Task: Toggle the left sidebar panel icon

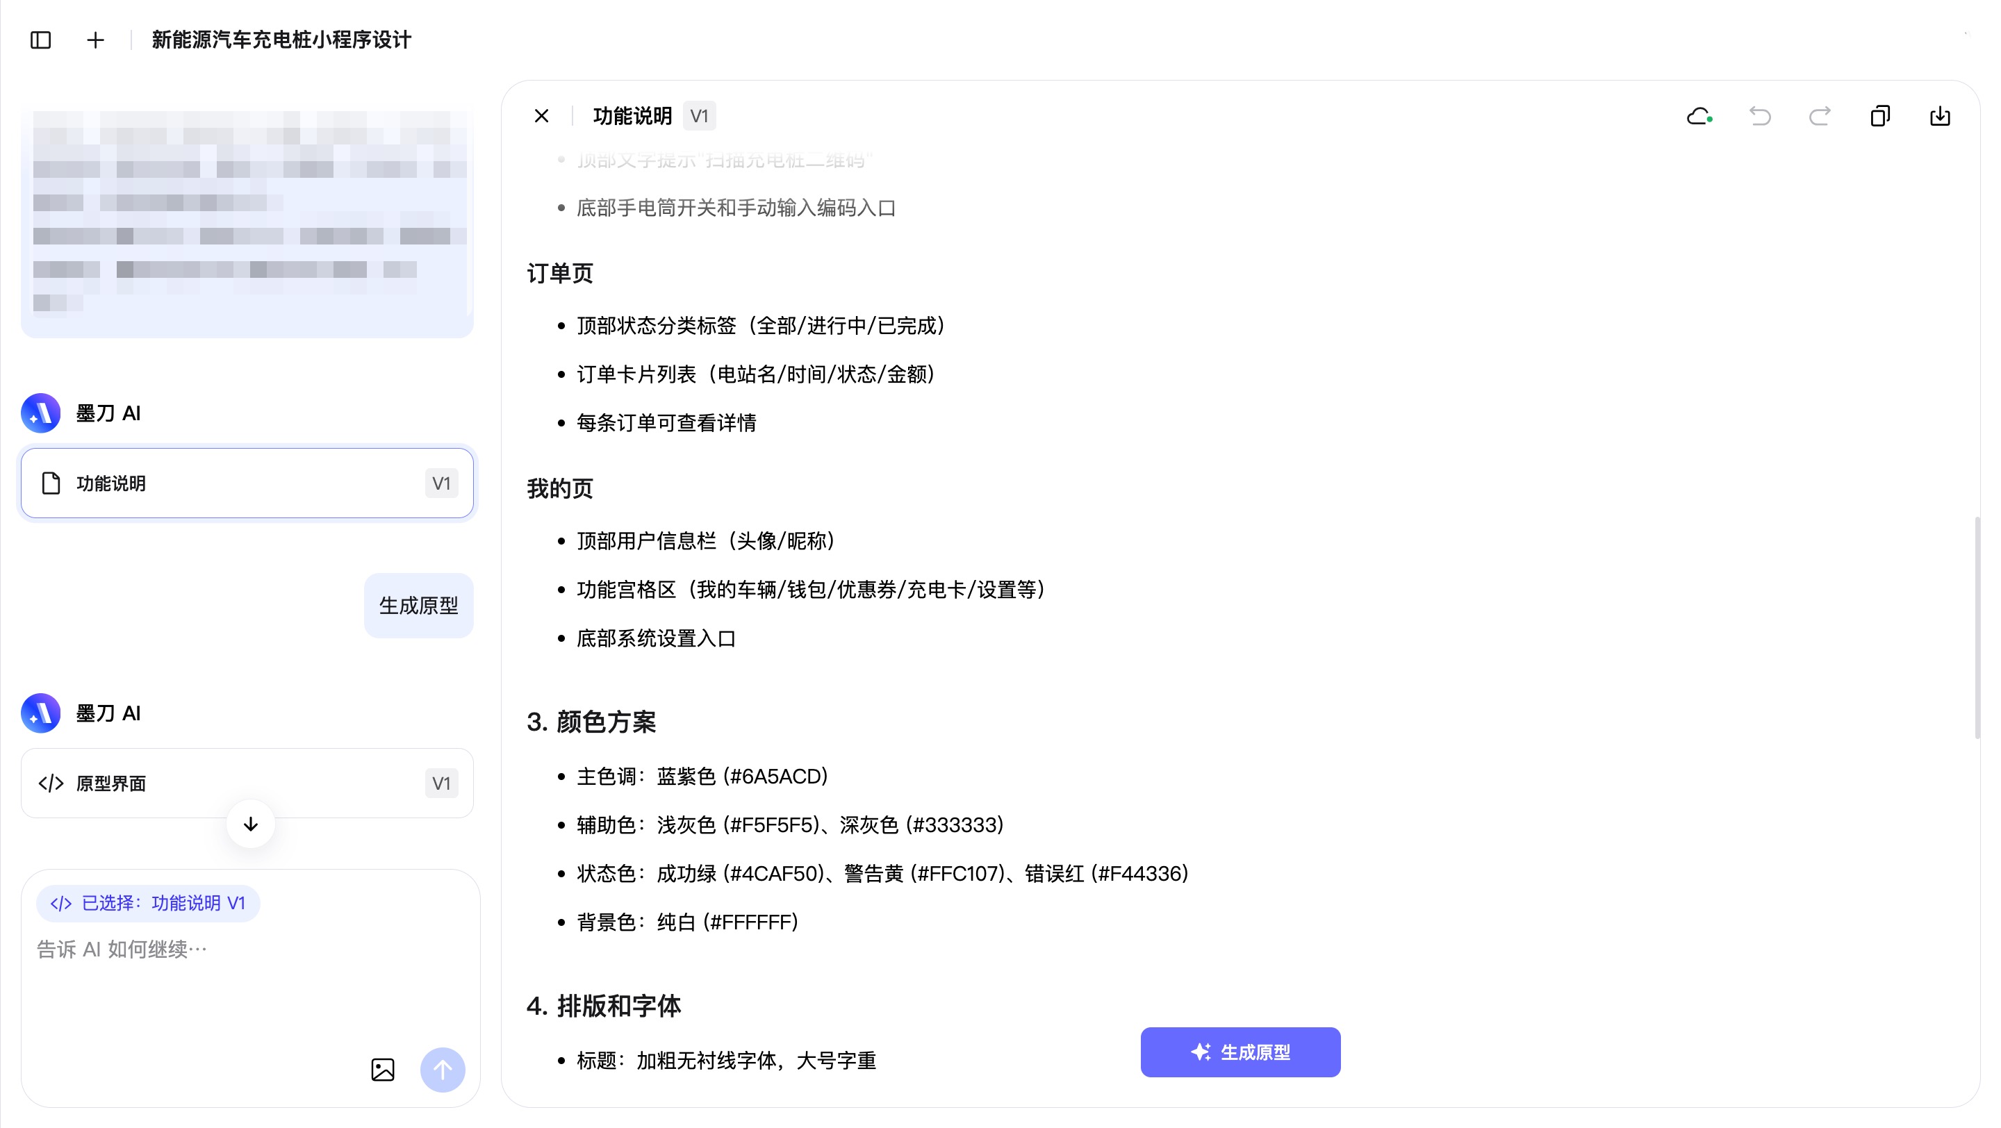Action: [40, 40]
